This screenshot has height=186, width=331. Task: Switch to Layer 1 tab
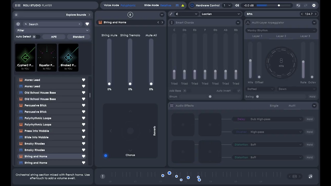click(x=257, y=36)
